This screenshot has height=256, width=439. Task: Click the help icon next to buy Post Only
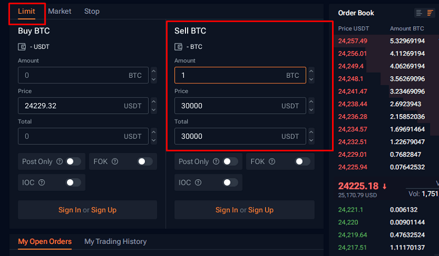tap(59, 161)
